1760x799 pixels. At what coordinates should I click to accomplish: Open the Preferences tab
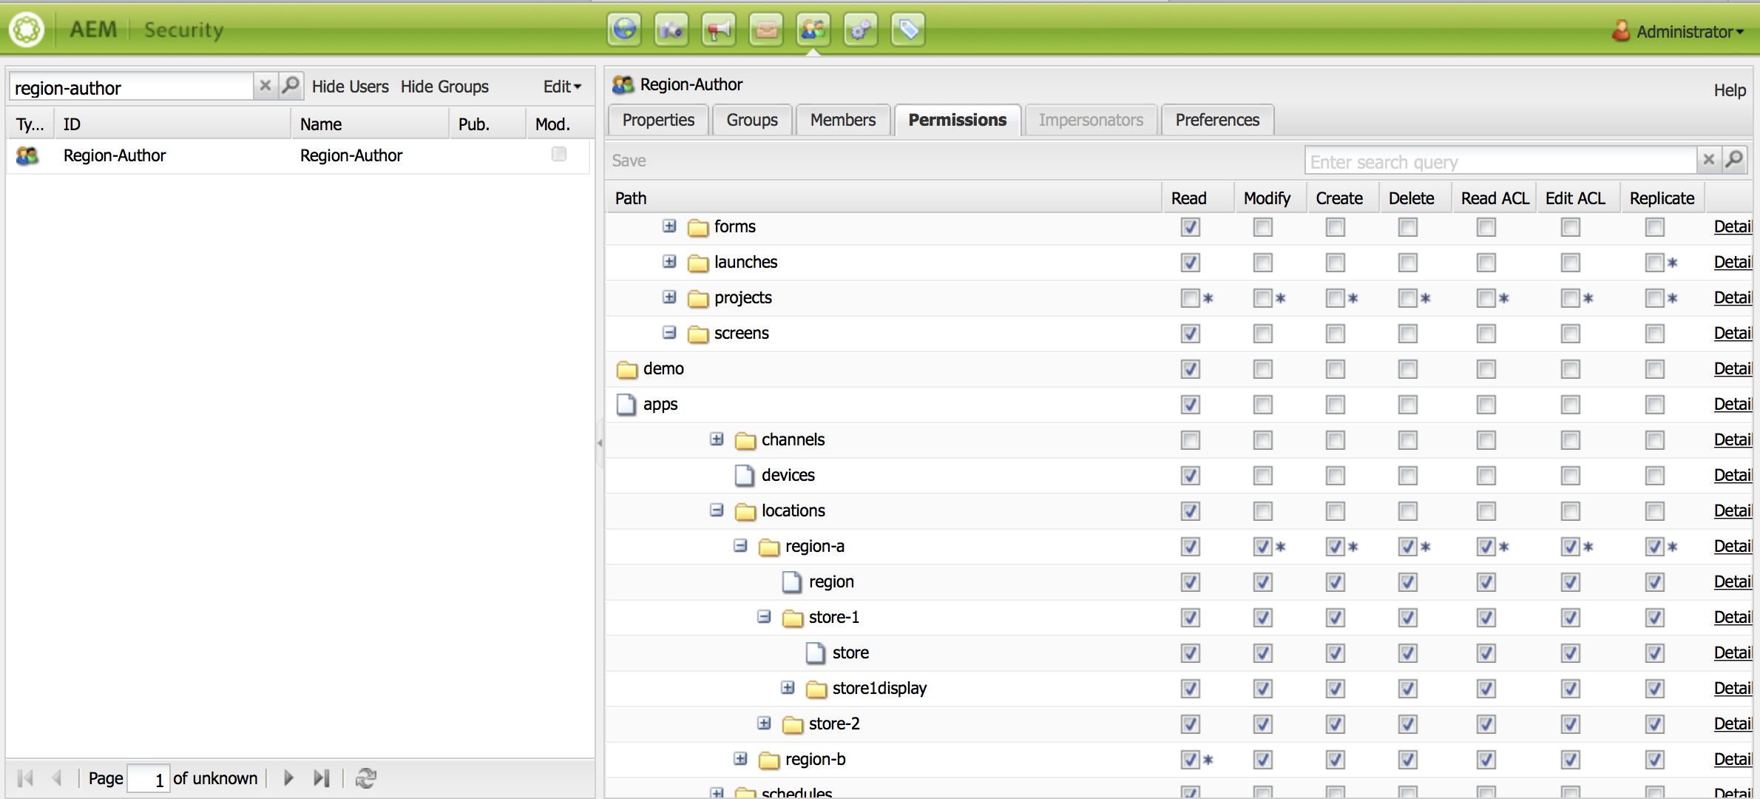coord(1216,120)
